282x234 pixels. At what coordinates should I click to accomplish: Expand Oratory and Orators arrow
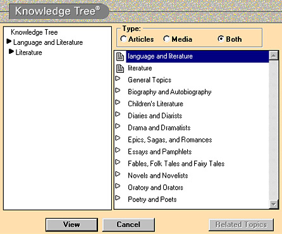pos(118,186)
